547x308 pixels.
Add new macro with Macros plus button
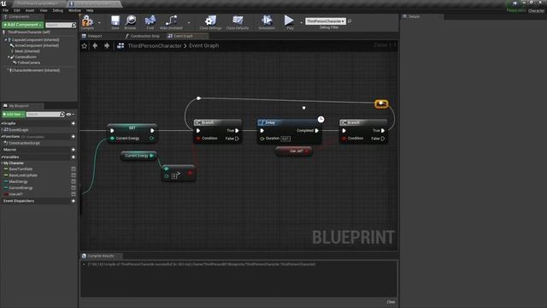click(74, 150)
